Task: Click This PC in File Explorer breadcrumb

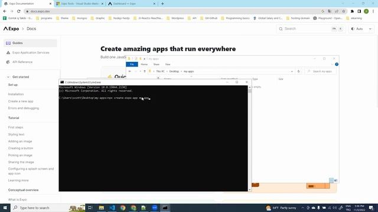Action: tap(160, 71)
